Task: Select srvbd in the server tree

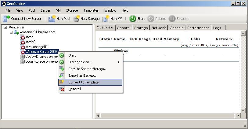Action: [x=29, y=37]
